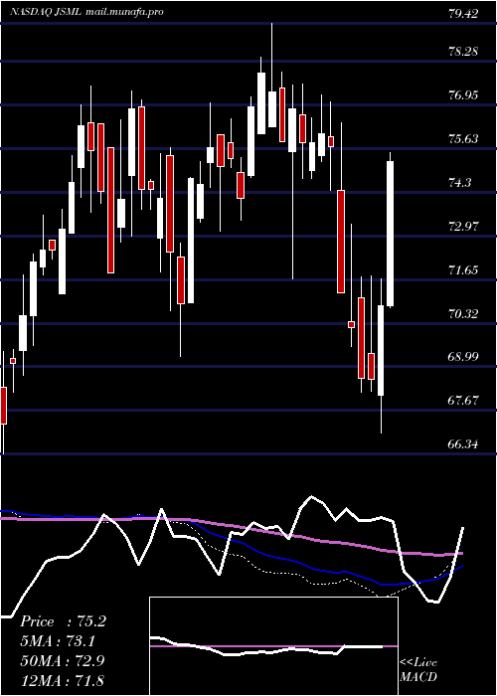Select the 68.99 price axis label
497x696 pixels.
point(463,356)
